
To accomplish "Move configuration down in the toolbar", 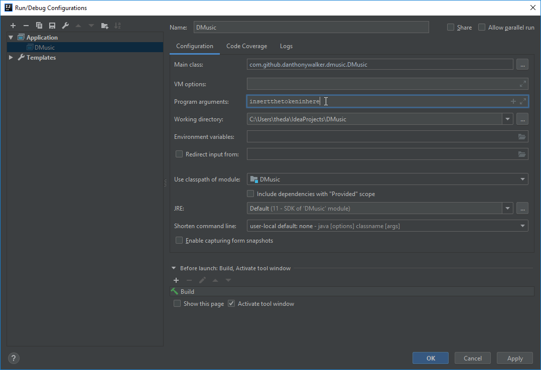I will click(x=91, y=26).
